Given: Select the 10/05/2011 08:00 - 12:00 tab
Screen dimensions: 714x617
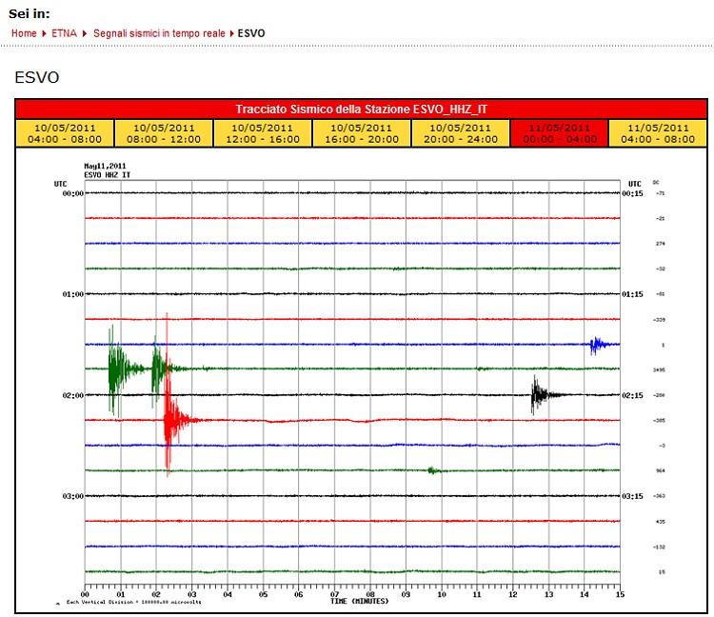Looking at the screenshot, I should (x=164, y=133).
